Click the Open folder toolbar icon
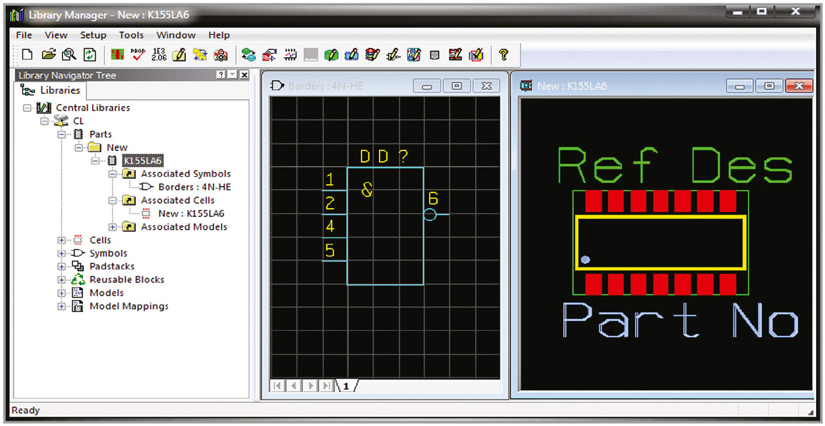 pyautogui.click(x=49, y=55)
